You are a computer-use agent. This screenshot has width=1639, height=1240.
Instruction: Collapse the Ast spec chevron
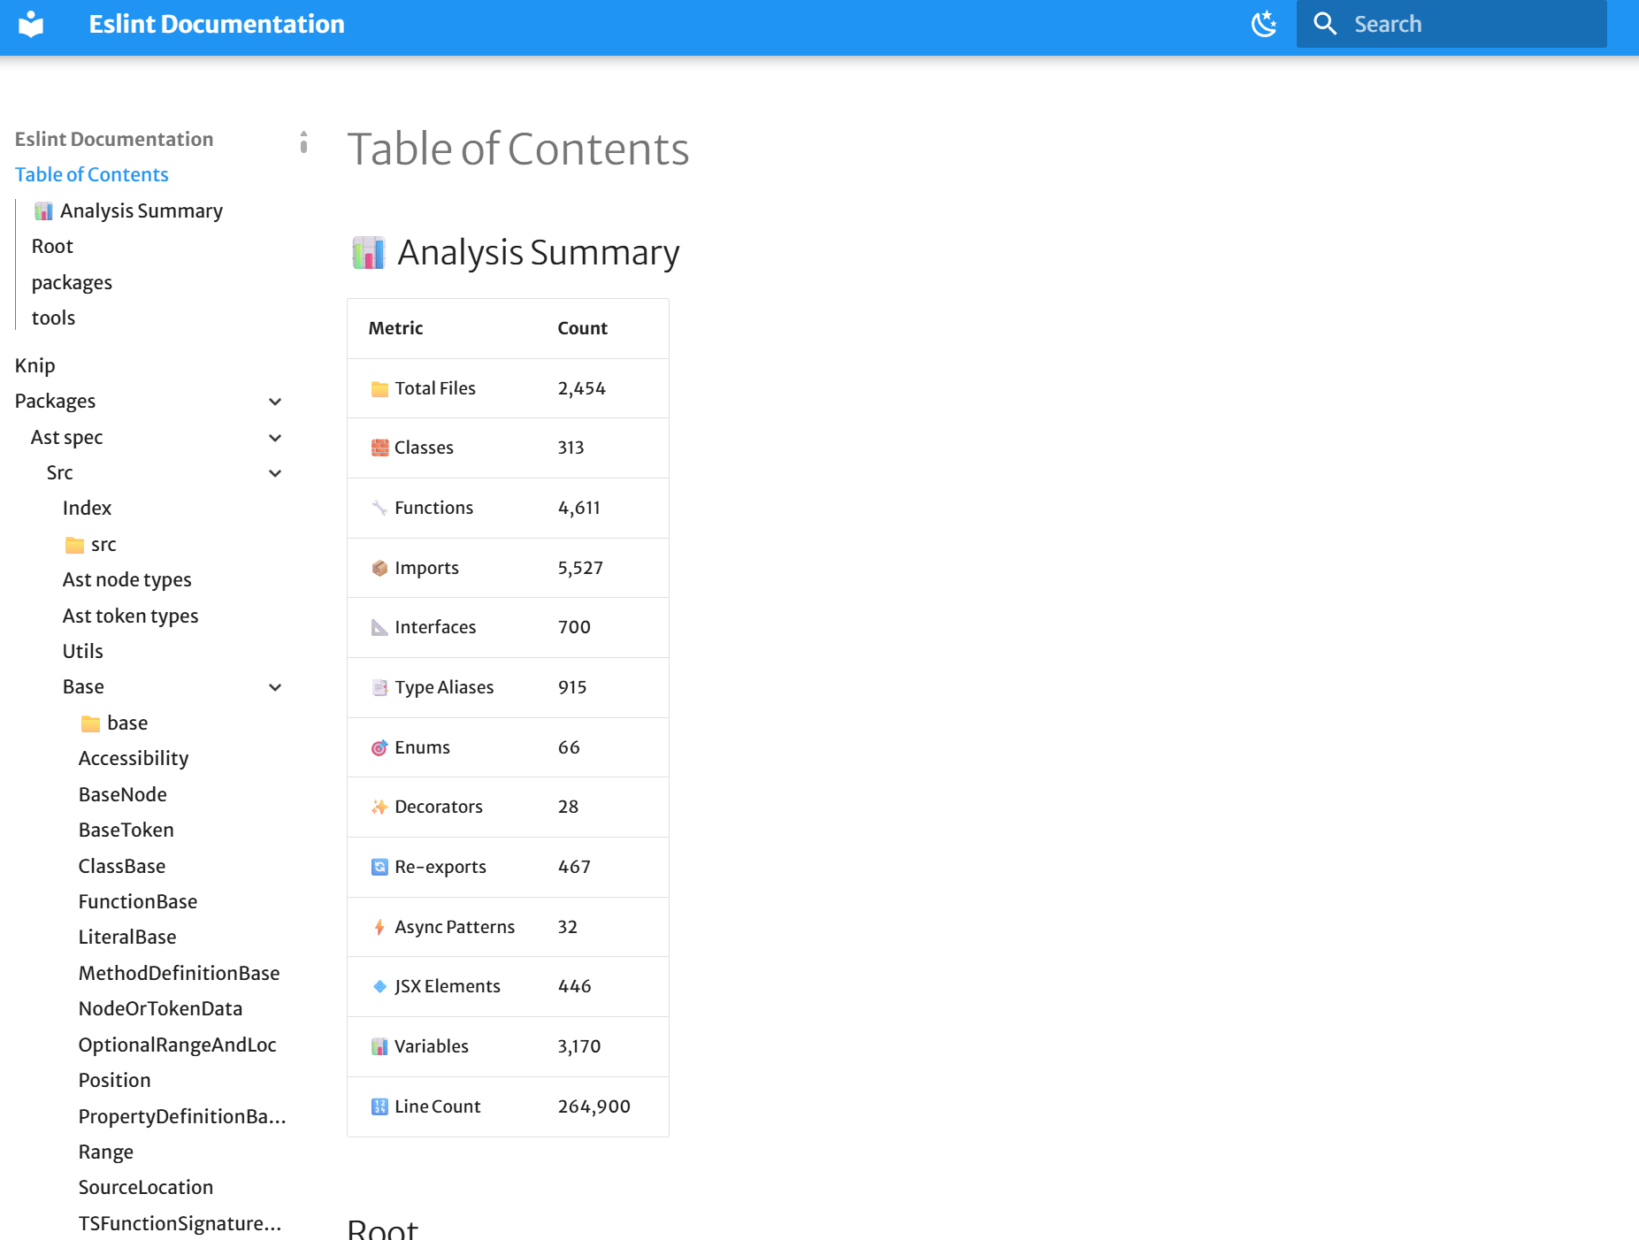(275, 439)
